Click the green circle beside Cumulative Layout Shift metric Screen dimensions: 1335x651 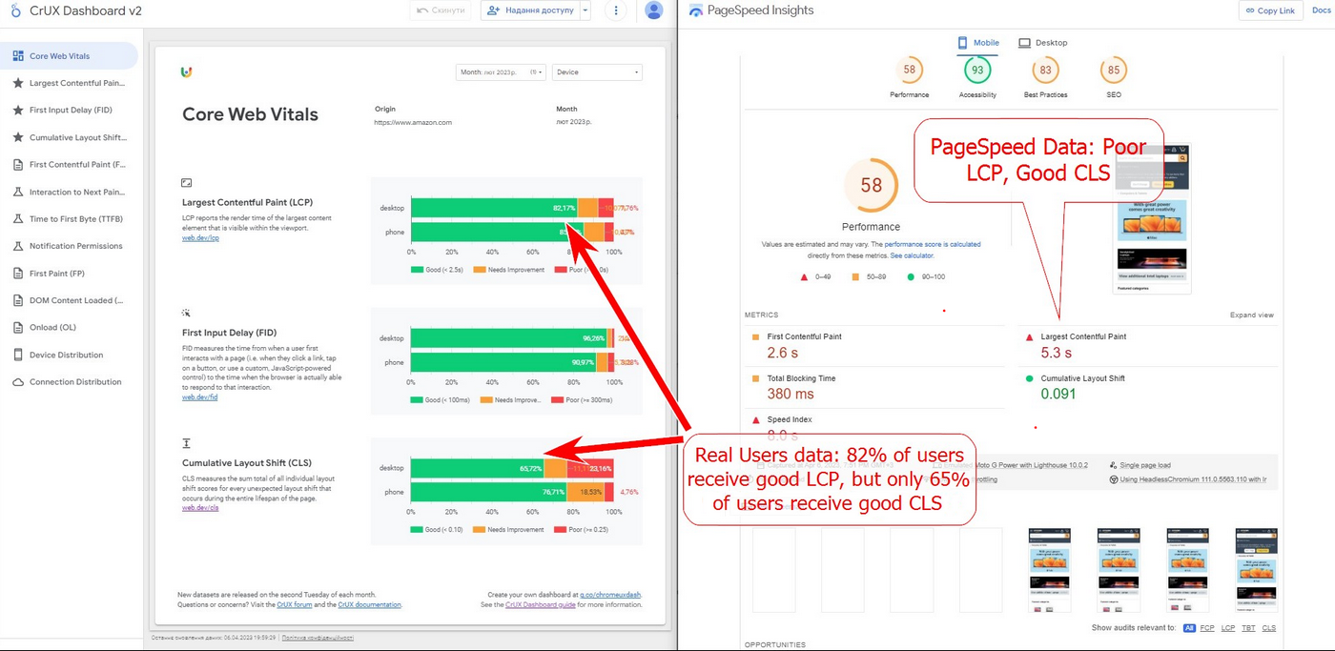tap(1030, 378)
